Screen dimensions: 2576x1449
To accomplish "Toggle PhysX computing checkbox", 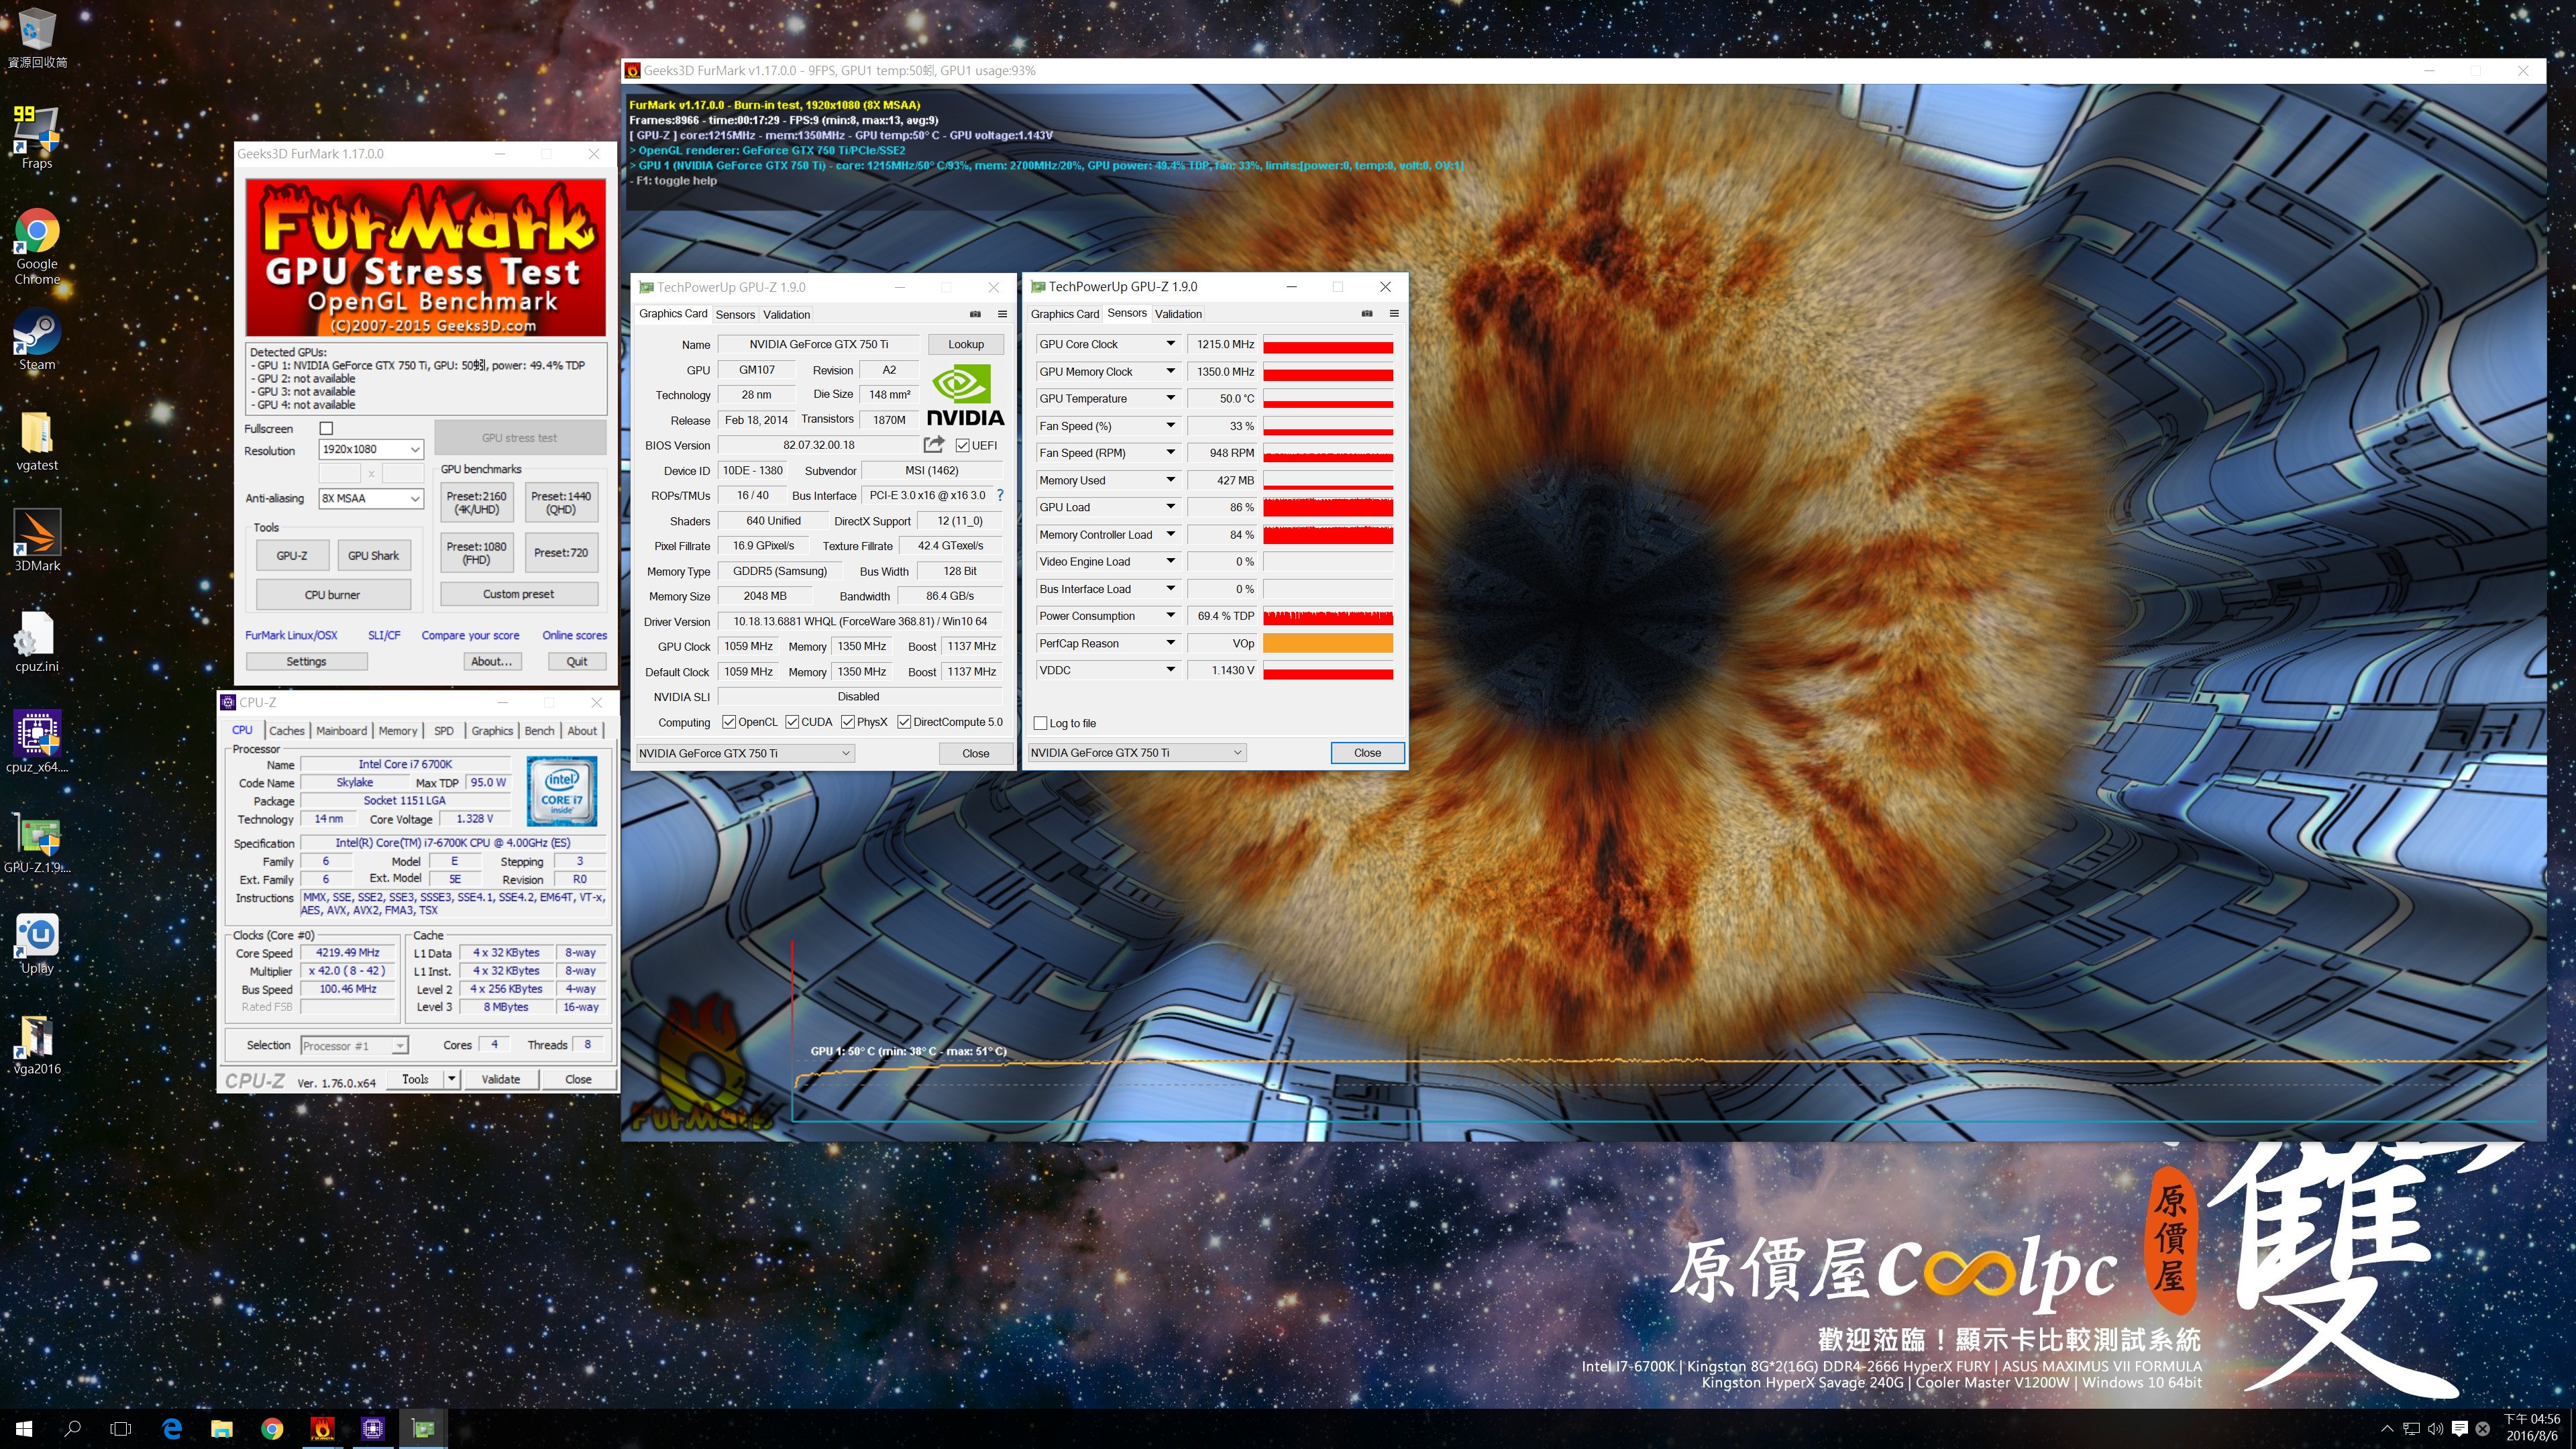I will click(x=848, y=722).
